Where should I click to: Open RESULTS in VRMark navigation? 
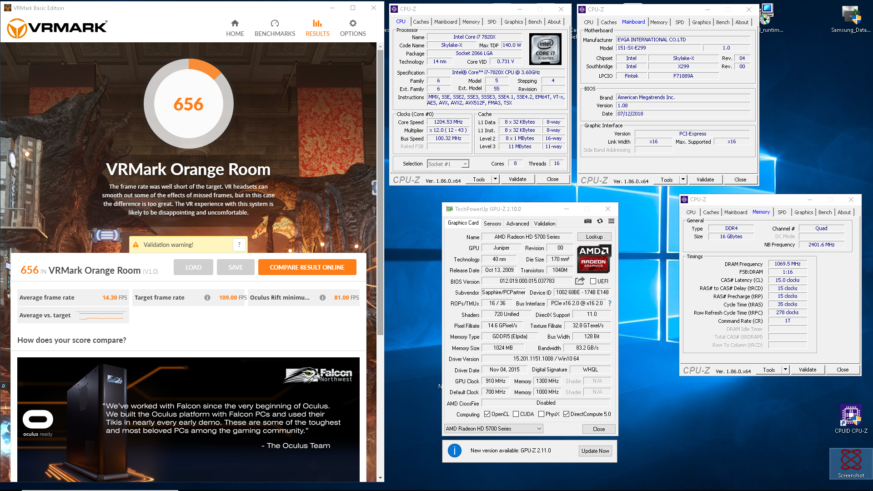[317, 28]
